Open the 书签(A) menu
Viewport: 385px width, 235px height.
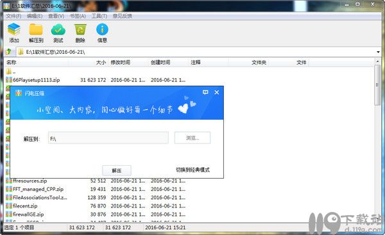[78, 16]
